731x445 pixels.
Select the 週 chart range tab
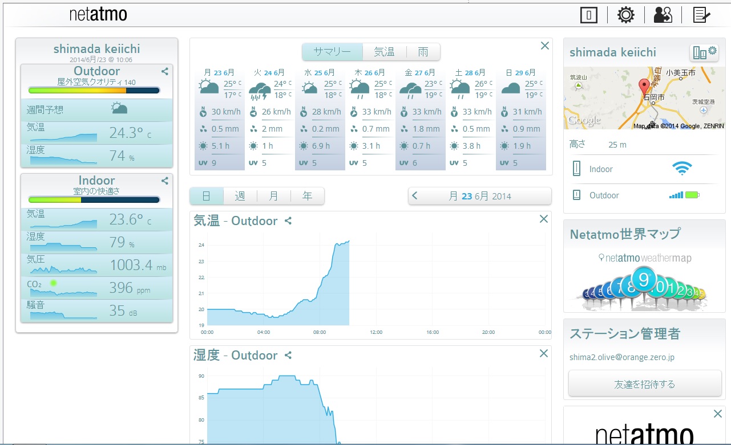pyautogui.click(x=240, y=196)
